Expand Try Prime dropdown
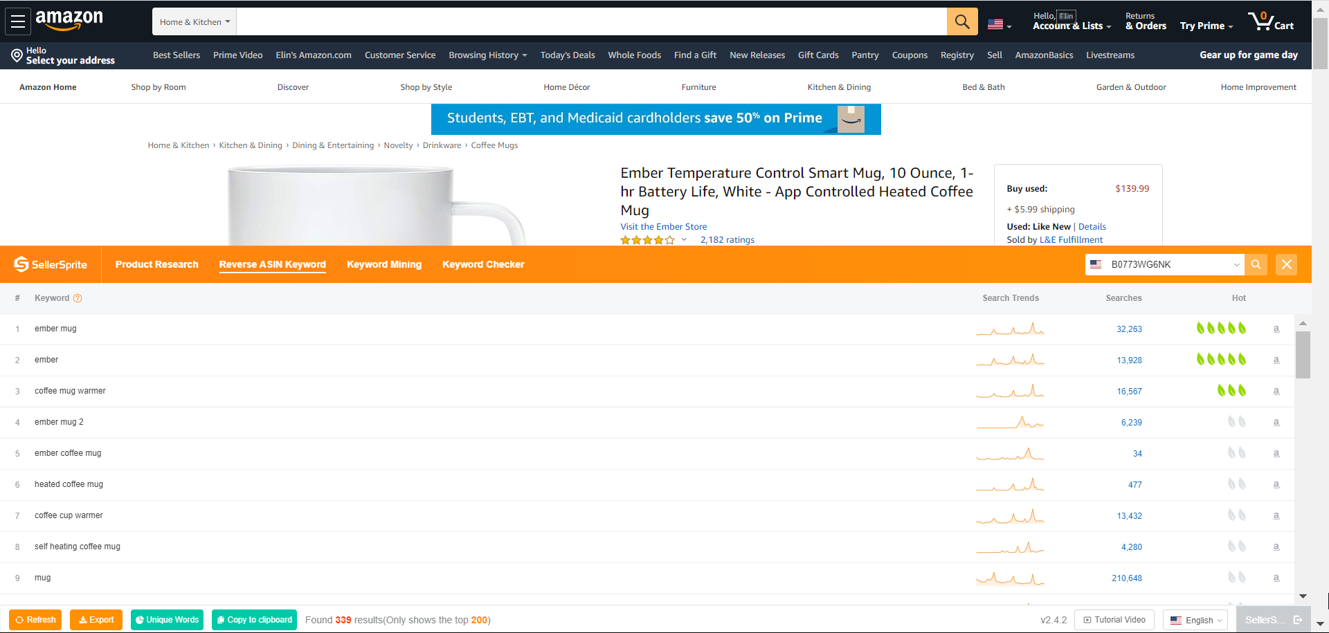1329x633 pixels. point(1206,26)
